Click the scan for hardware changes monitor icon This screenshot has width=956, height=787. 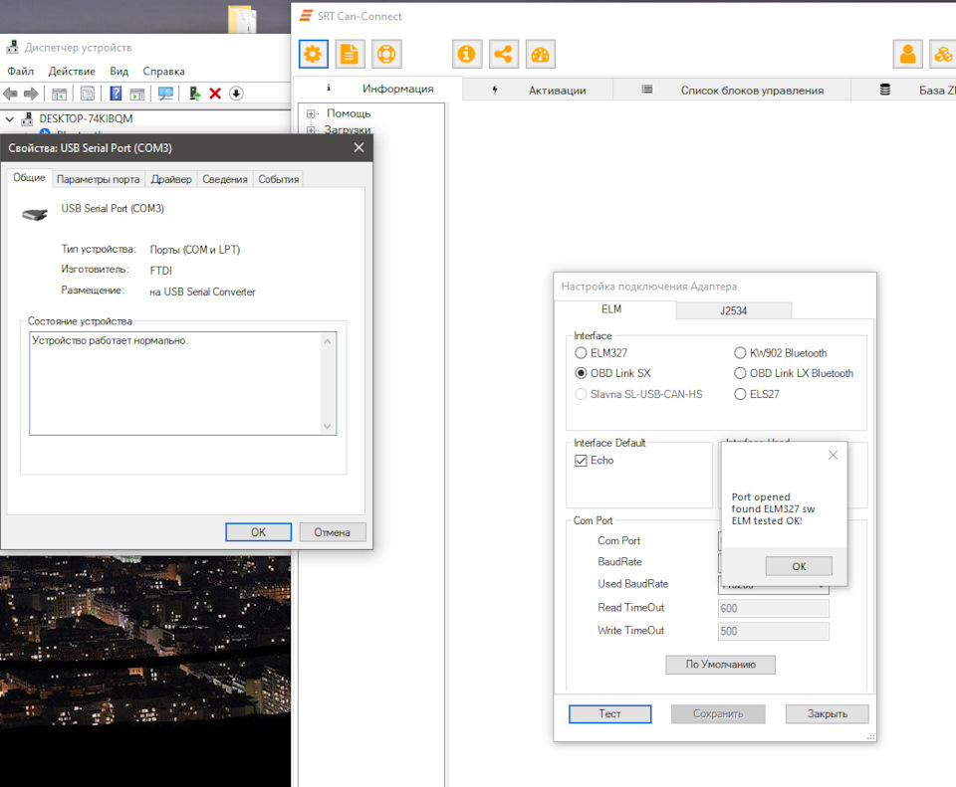click(x=166, y=94)
